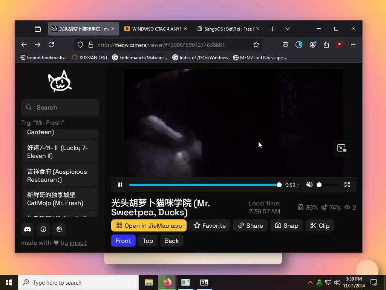The image size is (386, 290).
Task: Open the uBlock Origin extension icon
Action: coord(340,45)
